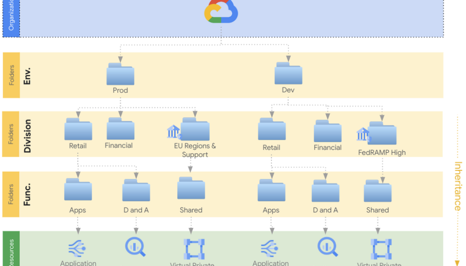Select the BigQuery icon below Prod D and A
This screenshot has height=266, width=466.
(x=135, y=247)
